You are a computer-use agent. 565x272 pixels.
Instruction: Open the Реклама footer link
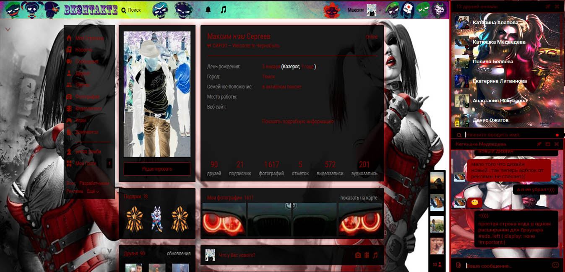[75, 191]
